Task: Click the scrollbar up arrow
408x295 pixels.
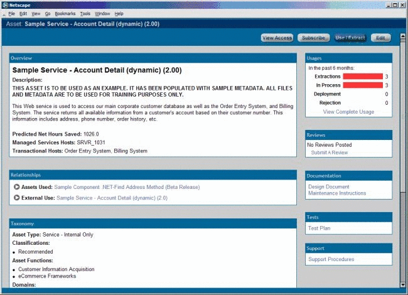Action: click(x=403, y=36)
